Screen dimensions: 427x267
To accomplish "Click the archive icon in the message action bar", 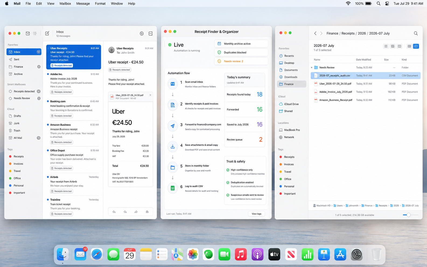I will point(147,212).
